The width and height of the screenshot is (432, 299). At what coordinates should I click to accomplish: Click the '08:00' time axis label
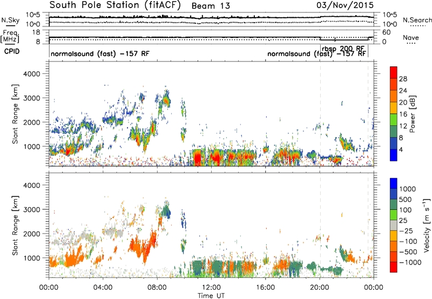coord(157,288)
